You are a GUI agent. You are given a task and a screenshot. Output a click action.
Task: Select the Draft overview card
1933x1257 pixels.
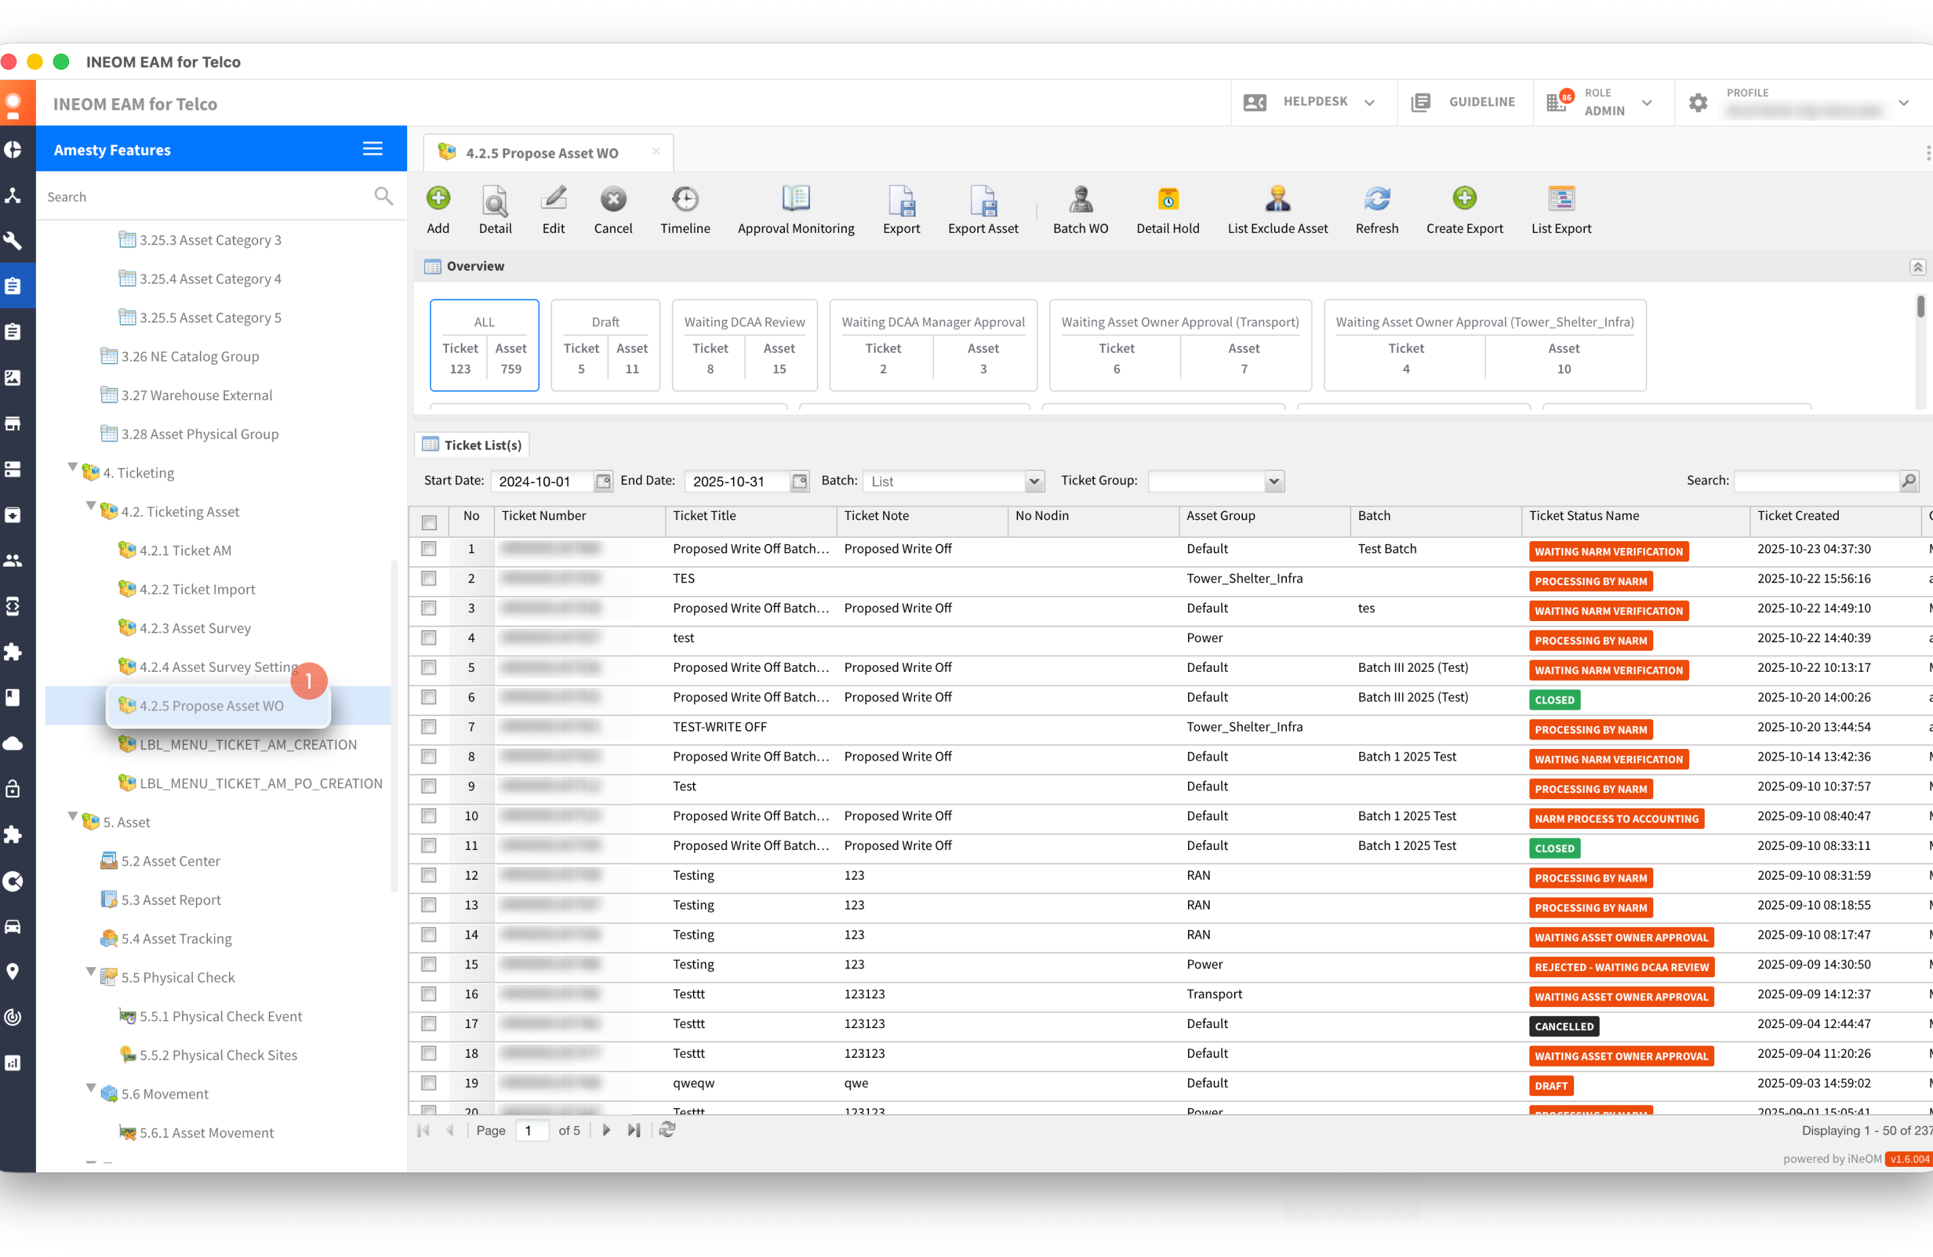(x=605, y=345)
